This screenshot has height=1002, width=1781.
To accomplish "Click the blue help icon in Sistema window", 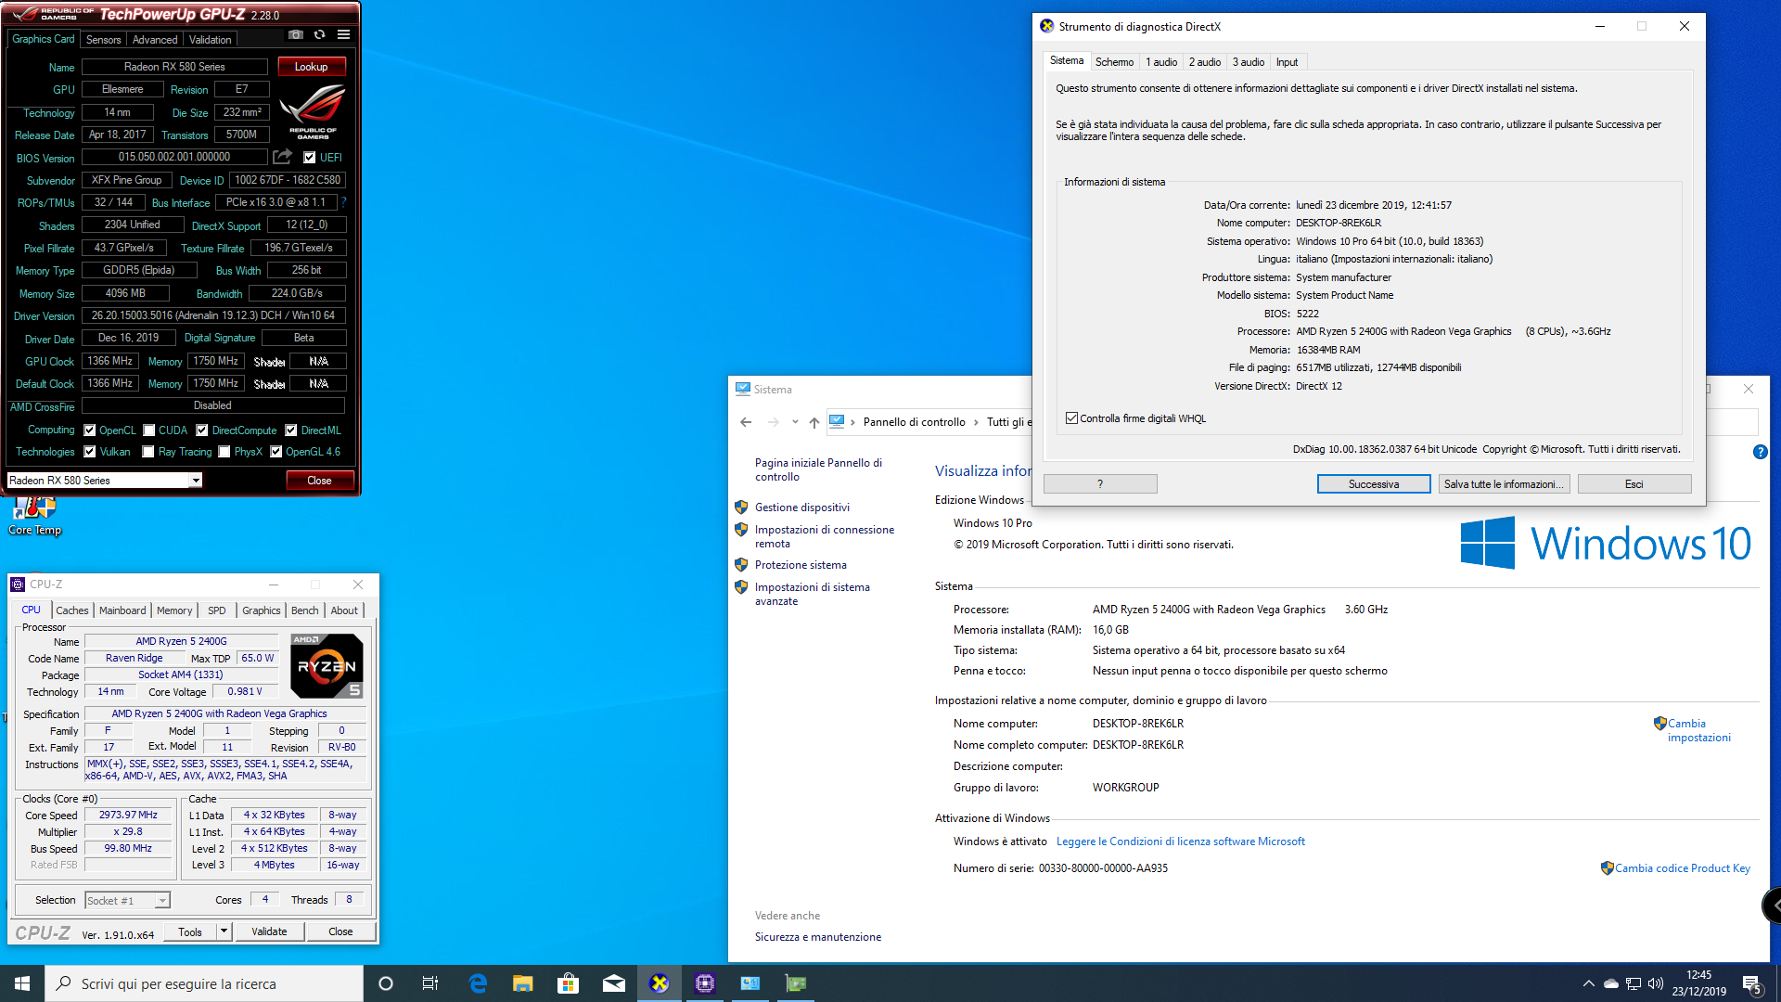I will click(x=1760, y=452).
